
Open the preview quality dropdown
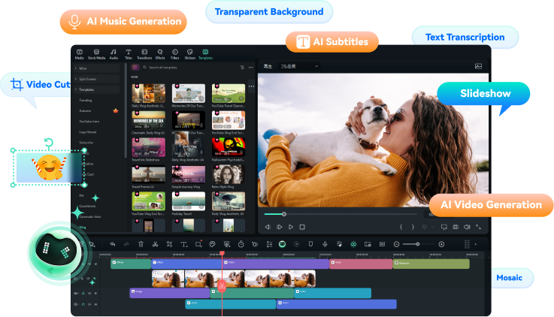tap(299, 67)
